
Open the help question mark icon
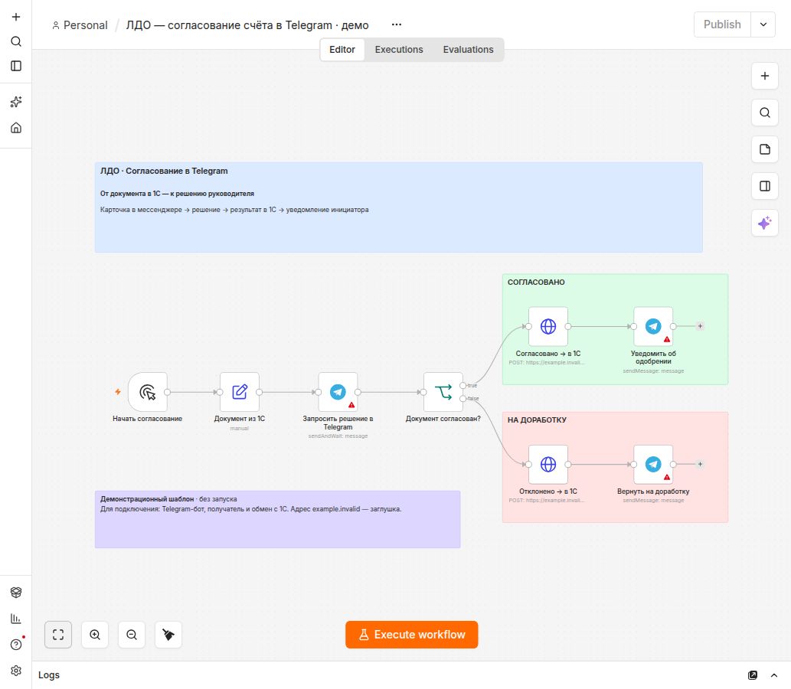pos(16,645)
